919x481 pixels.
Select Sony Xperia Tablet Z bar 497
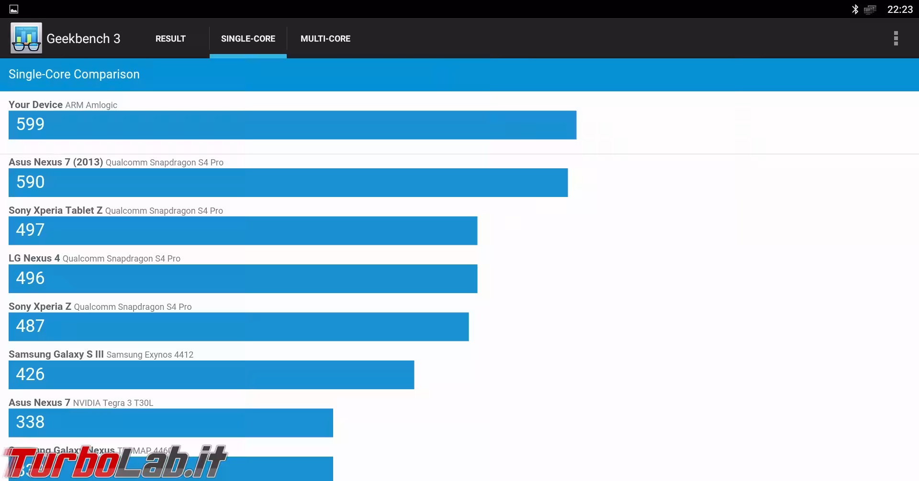click(x=243, y=230)
